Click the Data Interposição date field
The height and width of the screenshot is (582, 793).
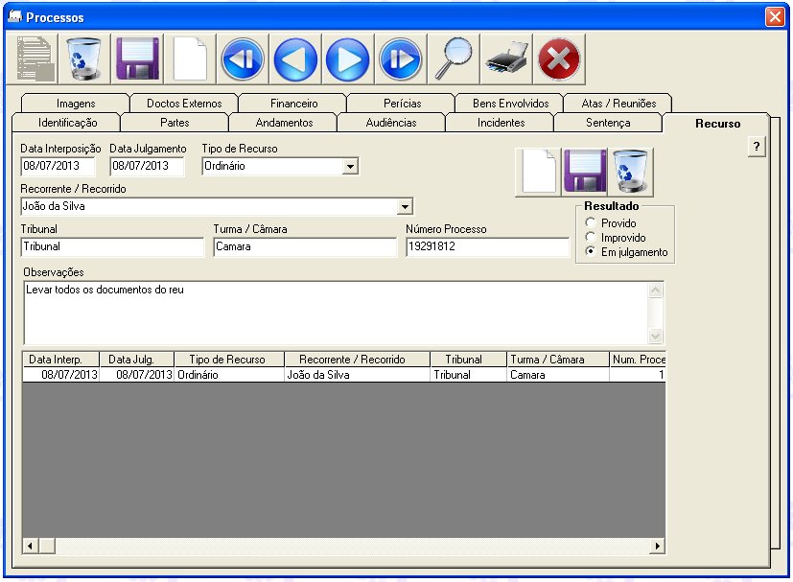pyautogui.click(x=58, y=166)
